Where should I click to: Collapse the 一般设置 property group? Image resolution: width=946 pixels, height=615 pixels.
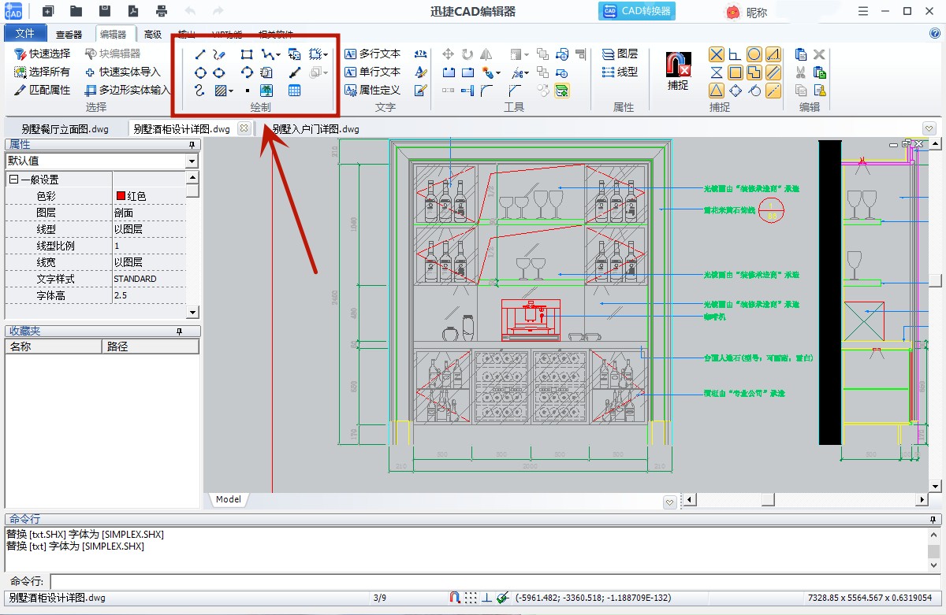pyautogui.click(x=13, y=180)
